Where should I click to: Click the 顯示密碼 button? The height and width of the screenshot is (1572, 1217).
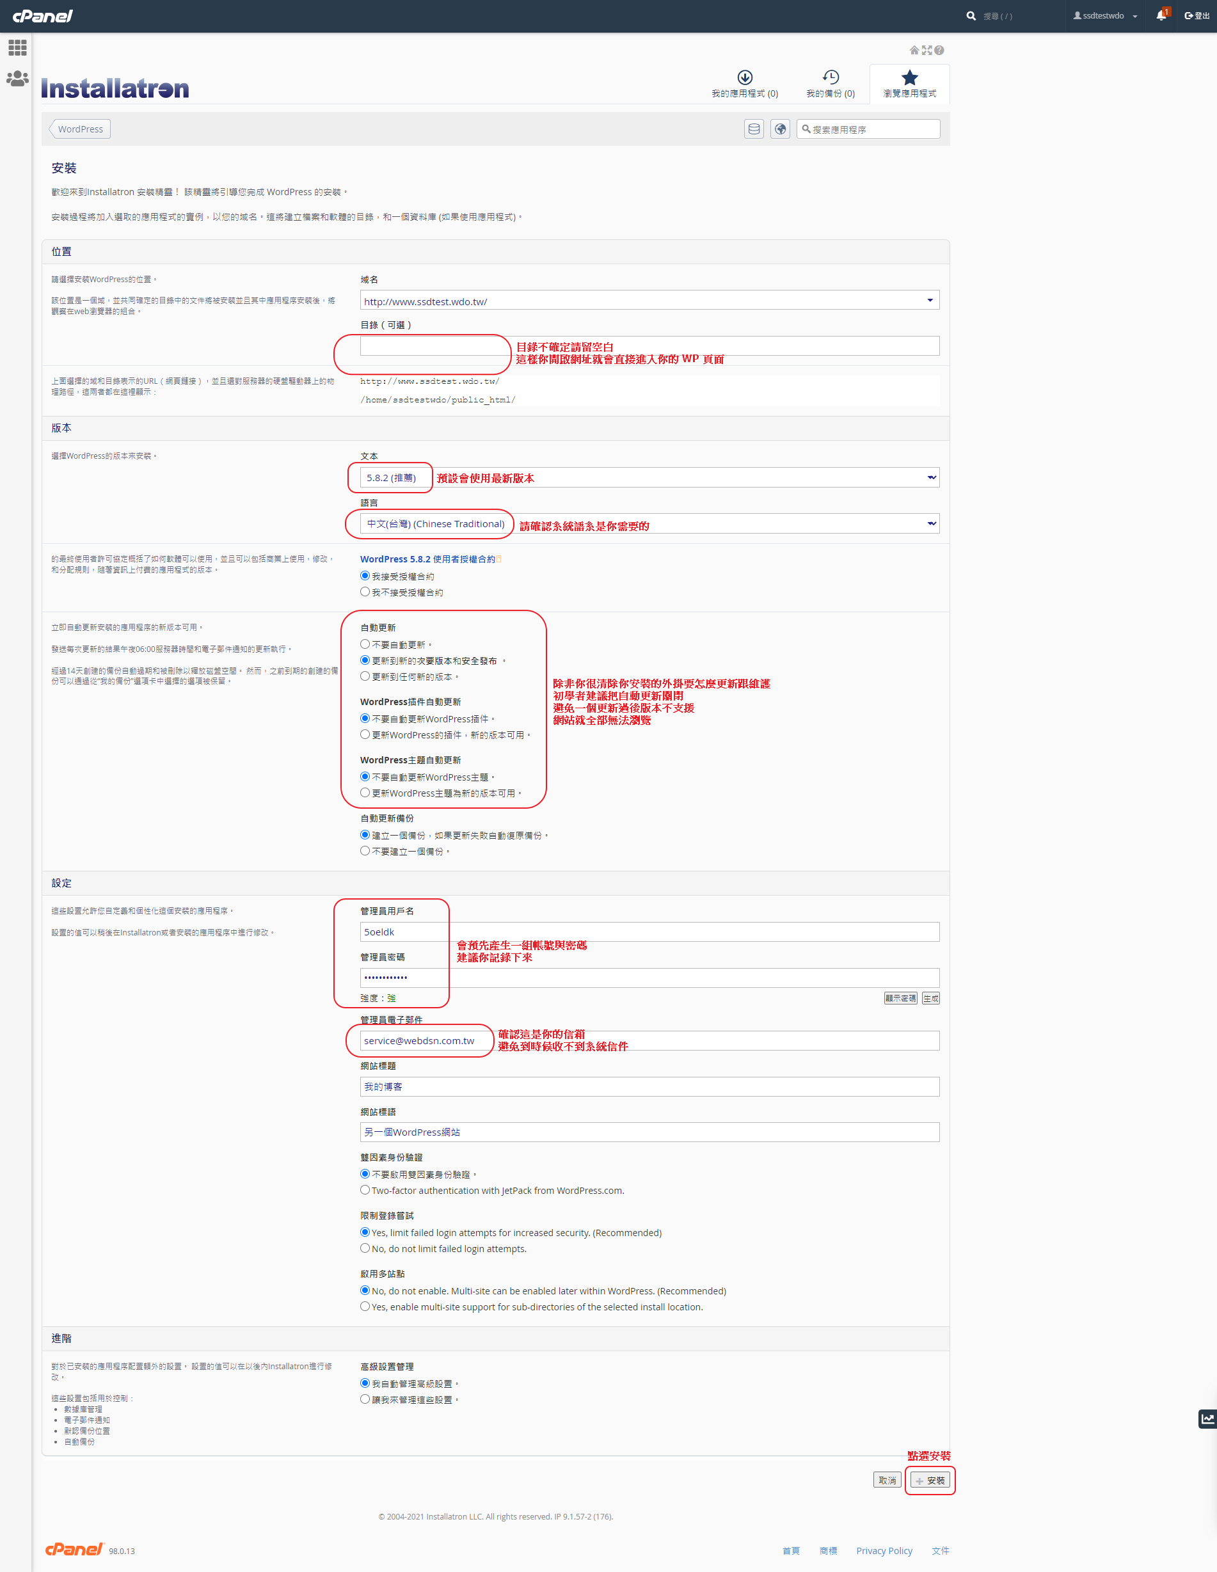coord(900,998)
